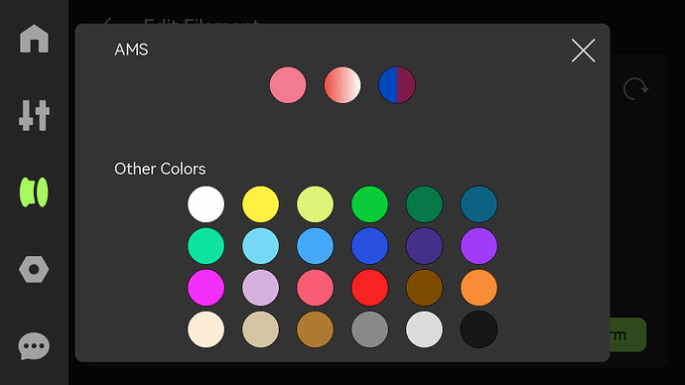
Task: Select the royal blue swatch
Action: (x=369, y=246)
